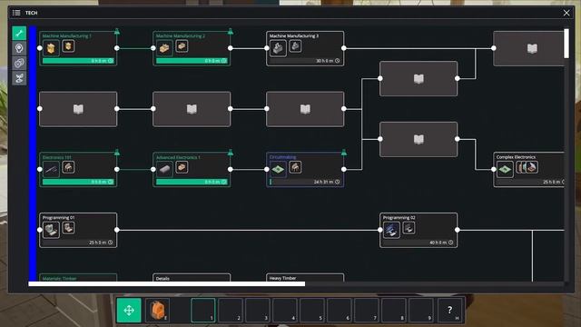Click the small framed icon in Machine Manufacturing 3
581x327 pixels.
295,46
